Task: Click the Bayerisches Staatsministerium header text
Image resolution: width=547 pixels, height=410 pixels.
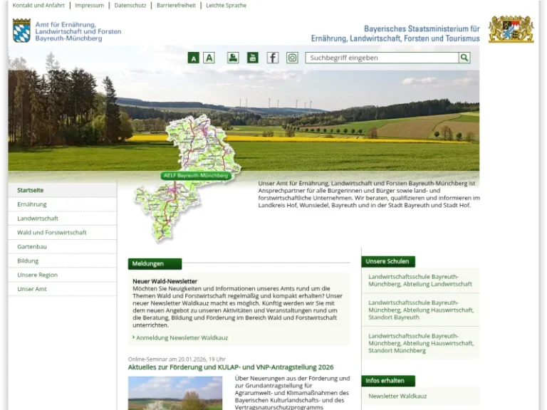Action: tap(395, 33)
